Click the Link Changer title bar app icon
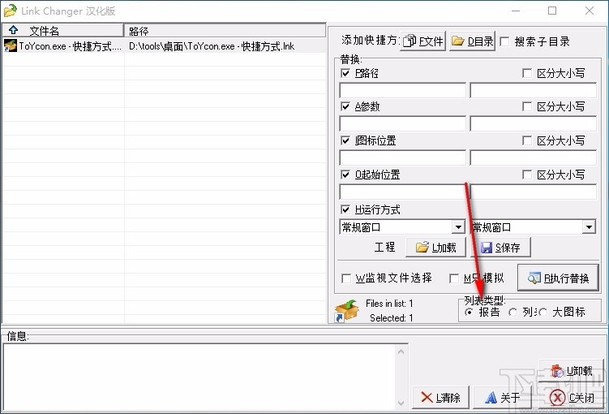The width and height of the screenshot is (609, 414). pos(10,11)
